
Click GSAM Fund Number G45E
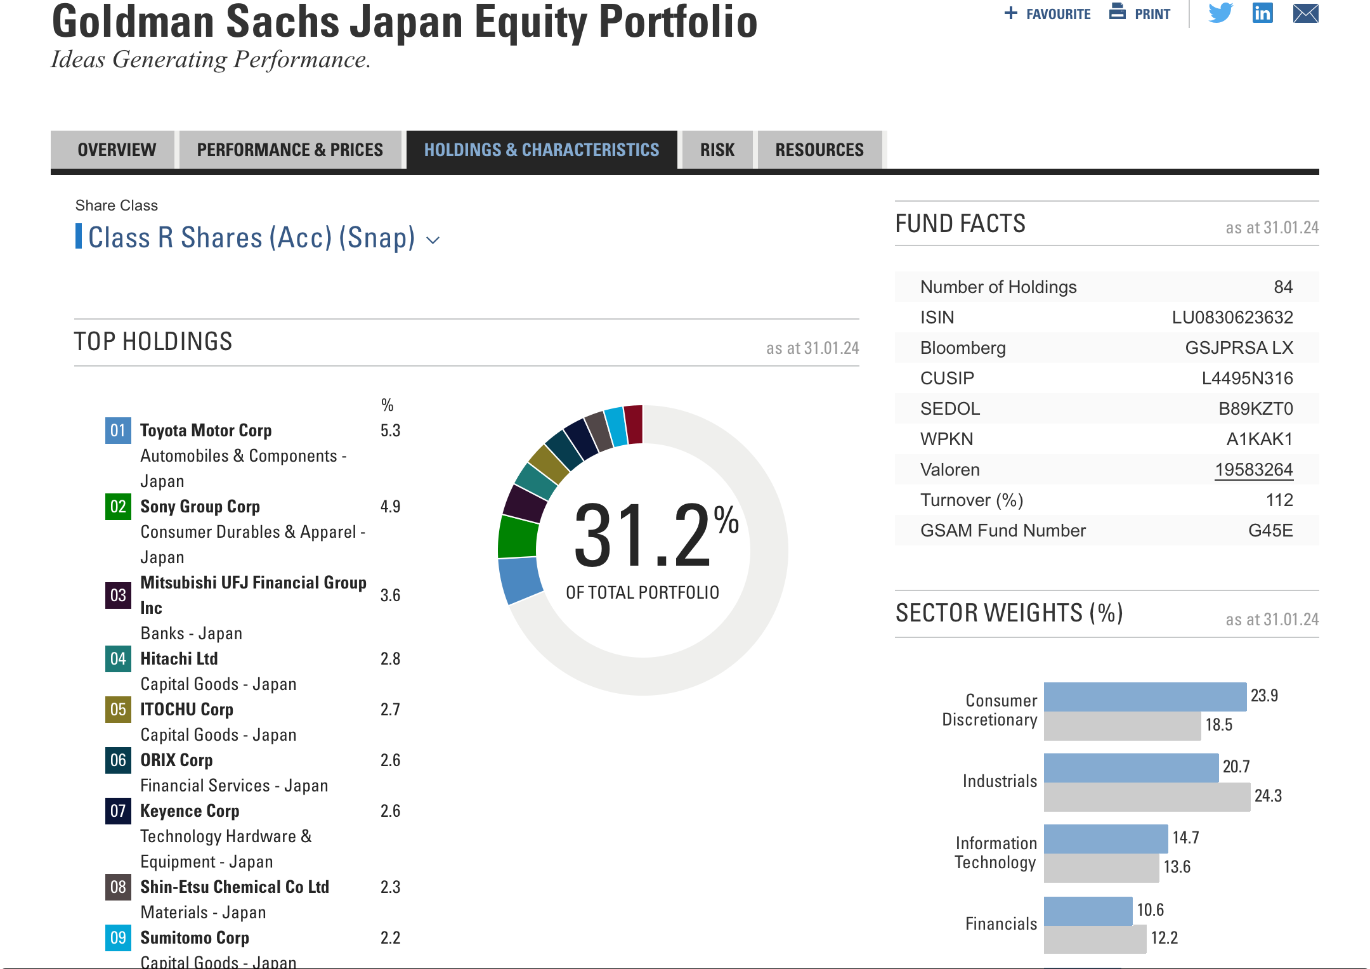[x=1270, y=531]
